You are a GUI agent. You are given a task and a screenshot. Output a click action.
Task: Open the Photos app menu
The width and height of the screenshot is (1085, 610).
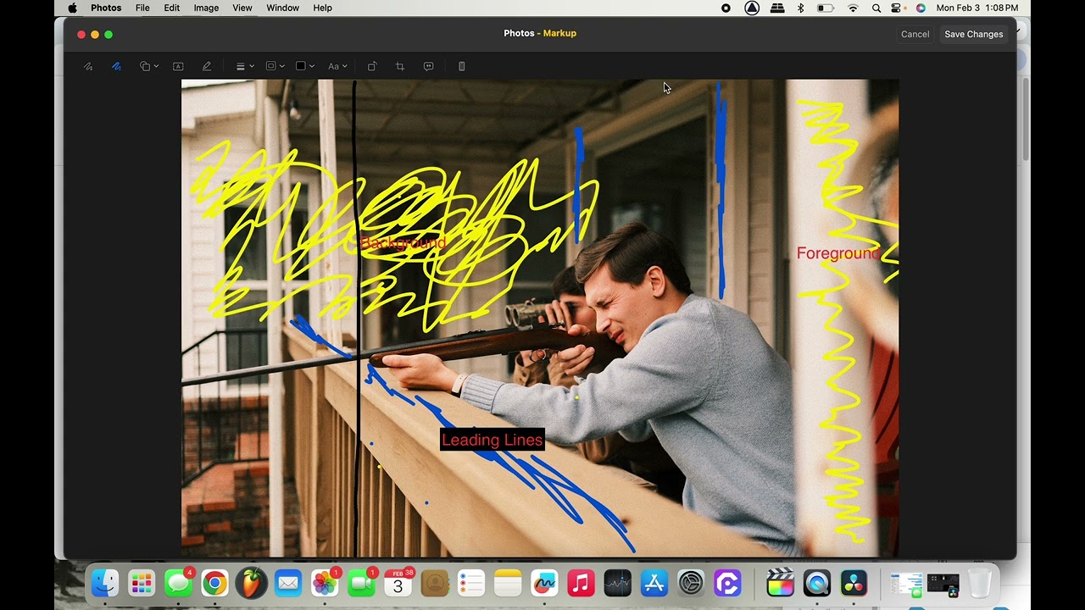coord(106,8)
